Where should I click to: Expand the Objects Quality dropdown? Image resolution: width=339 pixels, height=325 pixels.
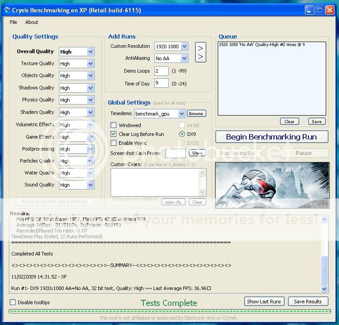coord(91,76)
